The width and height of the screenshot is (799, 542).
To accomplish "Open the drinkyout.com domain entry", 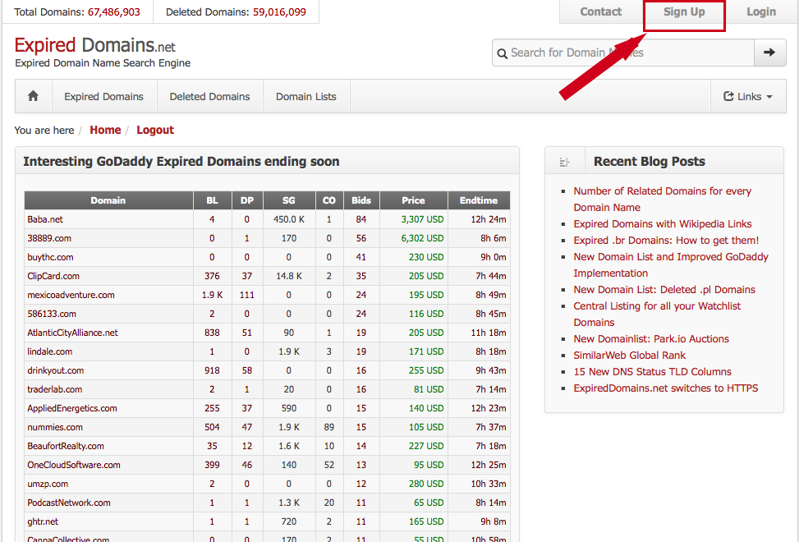I will point(56,370).
